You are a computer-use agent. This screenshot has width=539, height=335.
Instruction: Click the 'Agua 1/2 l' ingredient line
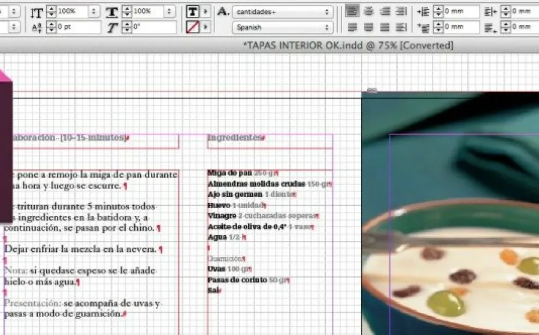227,237
